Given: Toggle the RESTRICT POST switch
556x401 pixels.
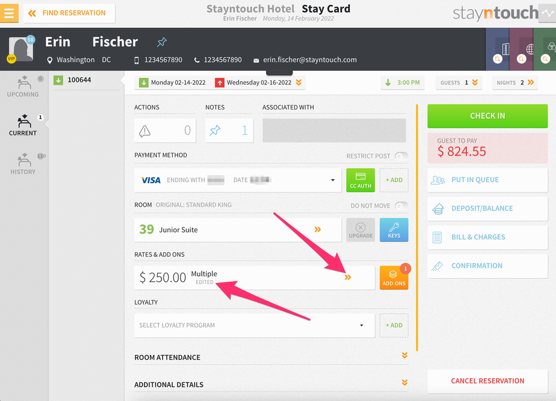Looking at the screenshot, I should [x=401, y=156].
